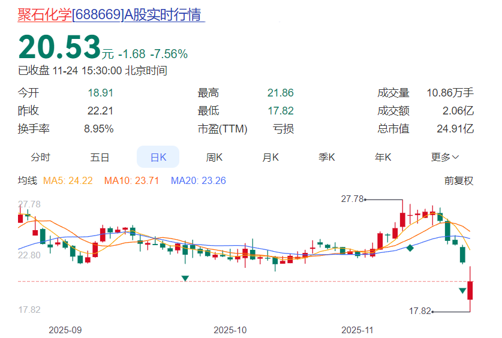Click the 最低 value 17.82 in stats
The height and width of the screenshot is (338, 502).
click(281, 111)
